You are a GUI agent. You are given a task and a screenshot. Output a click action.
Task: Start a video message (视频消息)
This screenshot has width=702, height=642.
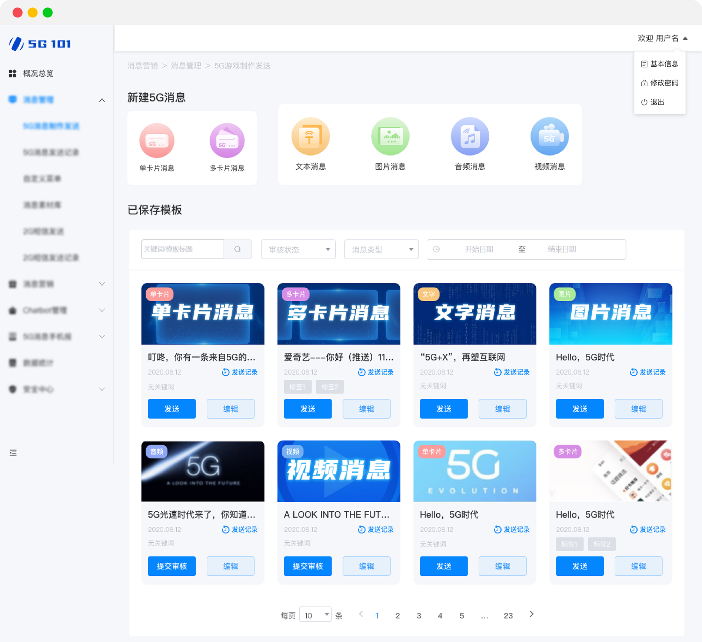point(549,136)
